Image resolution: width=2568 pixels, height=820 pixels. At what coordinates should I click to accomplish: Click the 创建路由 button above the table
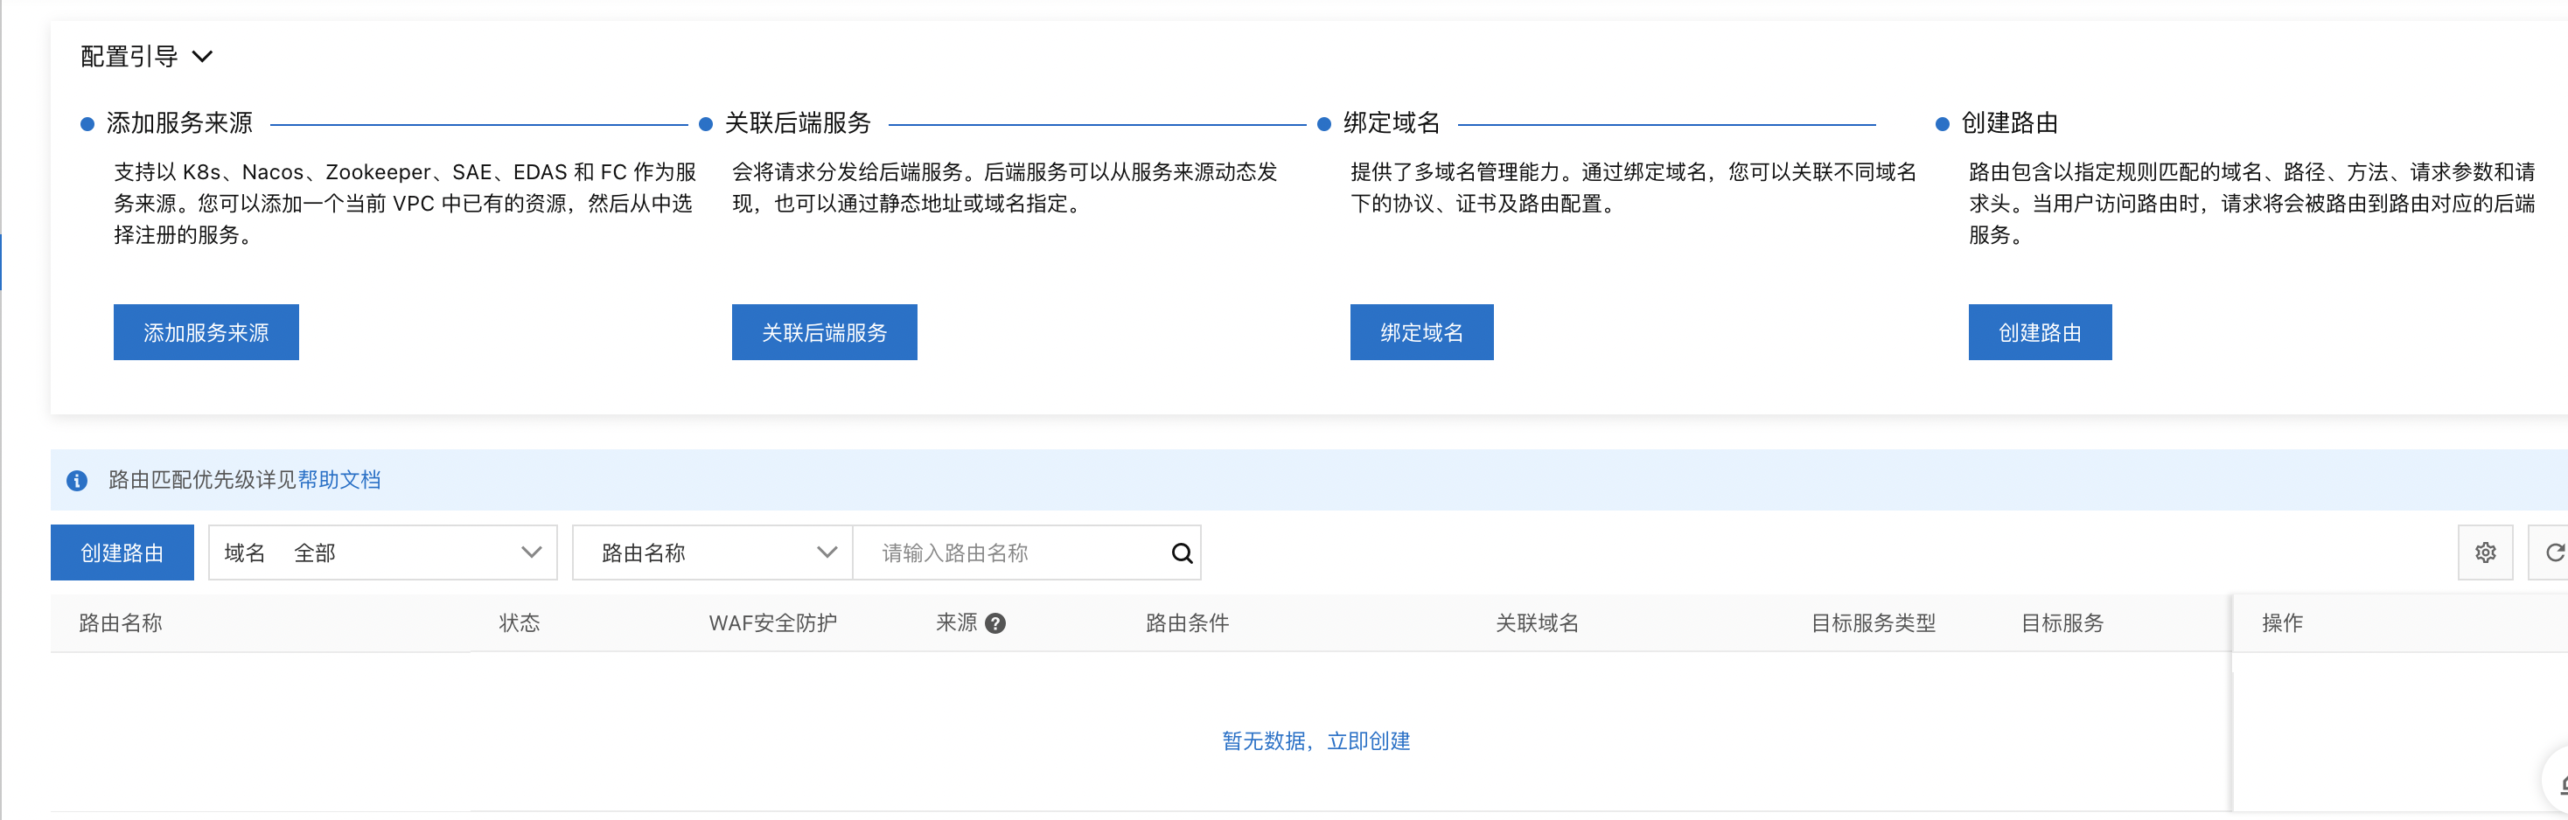point(122,553)
